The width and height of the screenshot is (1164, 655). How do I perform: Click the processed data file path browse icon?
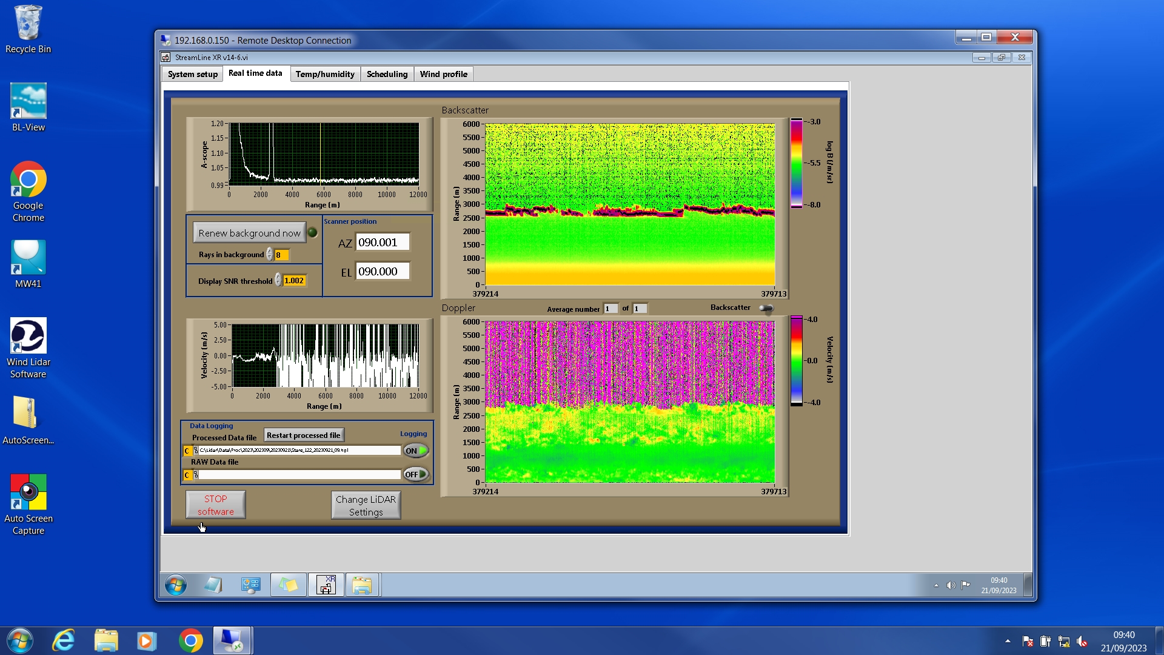(195, 451)
